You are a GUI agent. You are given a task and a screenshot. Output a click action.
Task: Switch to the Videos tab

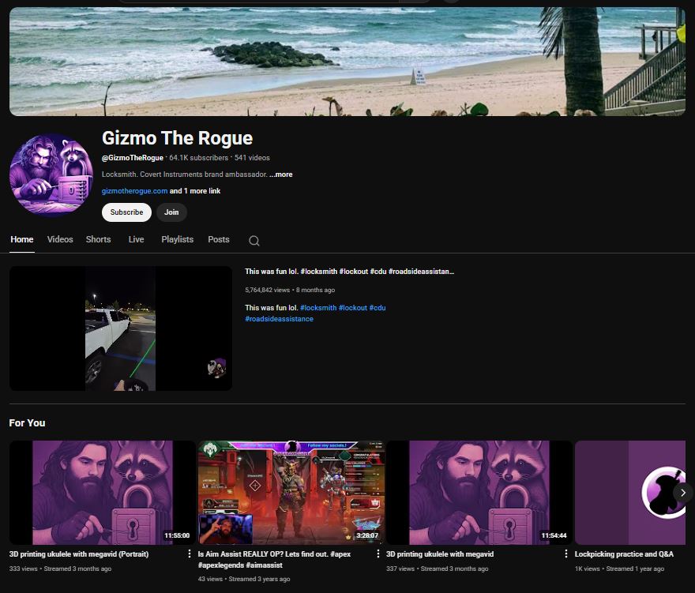[x=60, y=239]
